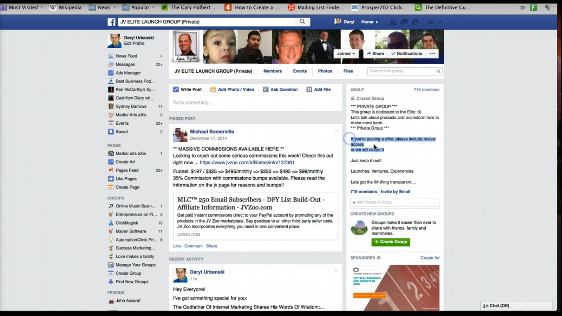Click Share under the pinned post
The width and height of the screenshot is (562, 316).
tap(211, 246)
